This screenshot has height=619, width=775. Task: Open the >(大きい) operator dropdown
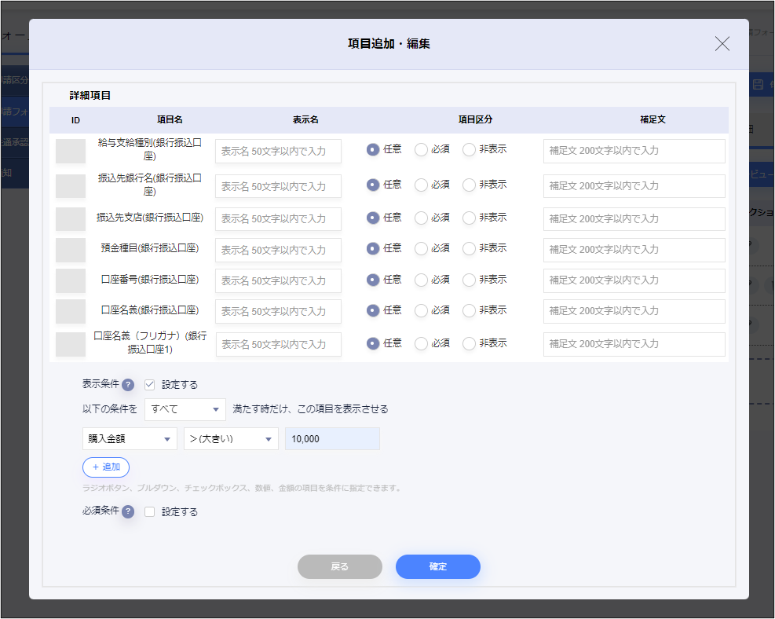[231, 439]
